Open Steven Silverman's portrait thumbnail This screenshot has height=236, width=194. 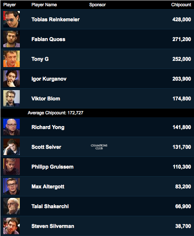coord(11,226)
